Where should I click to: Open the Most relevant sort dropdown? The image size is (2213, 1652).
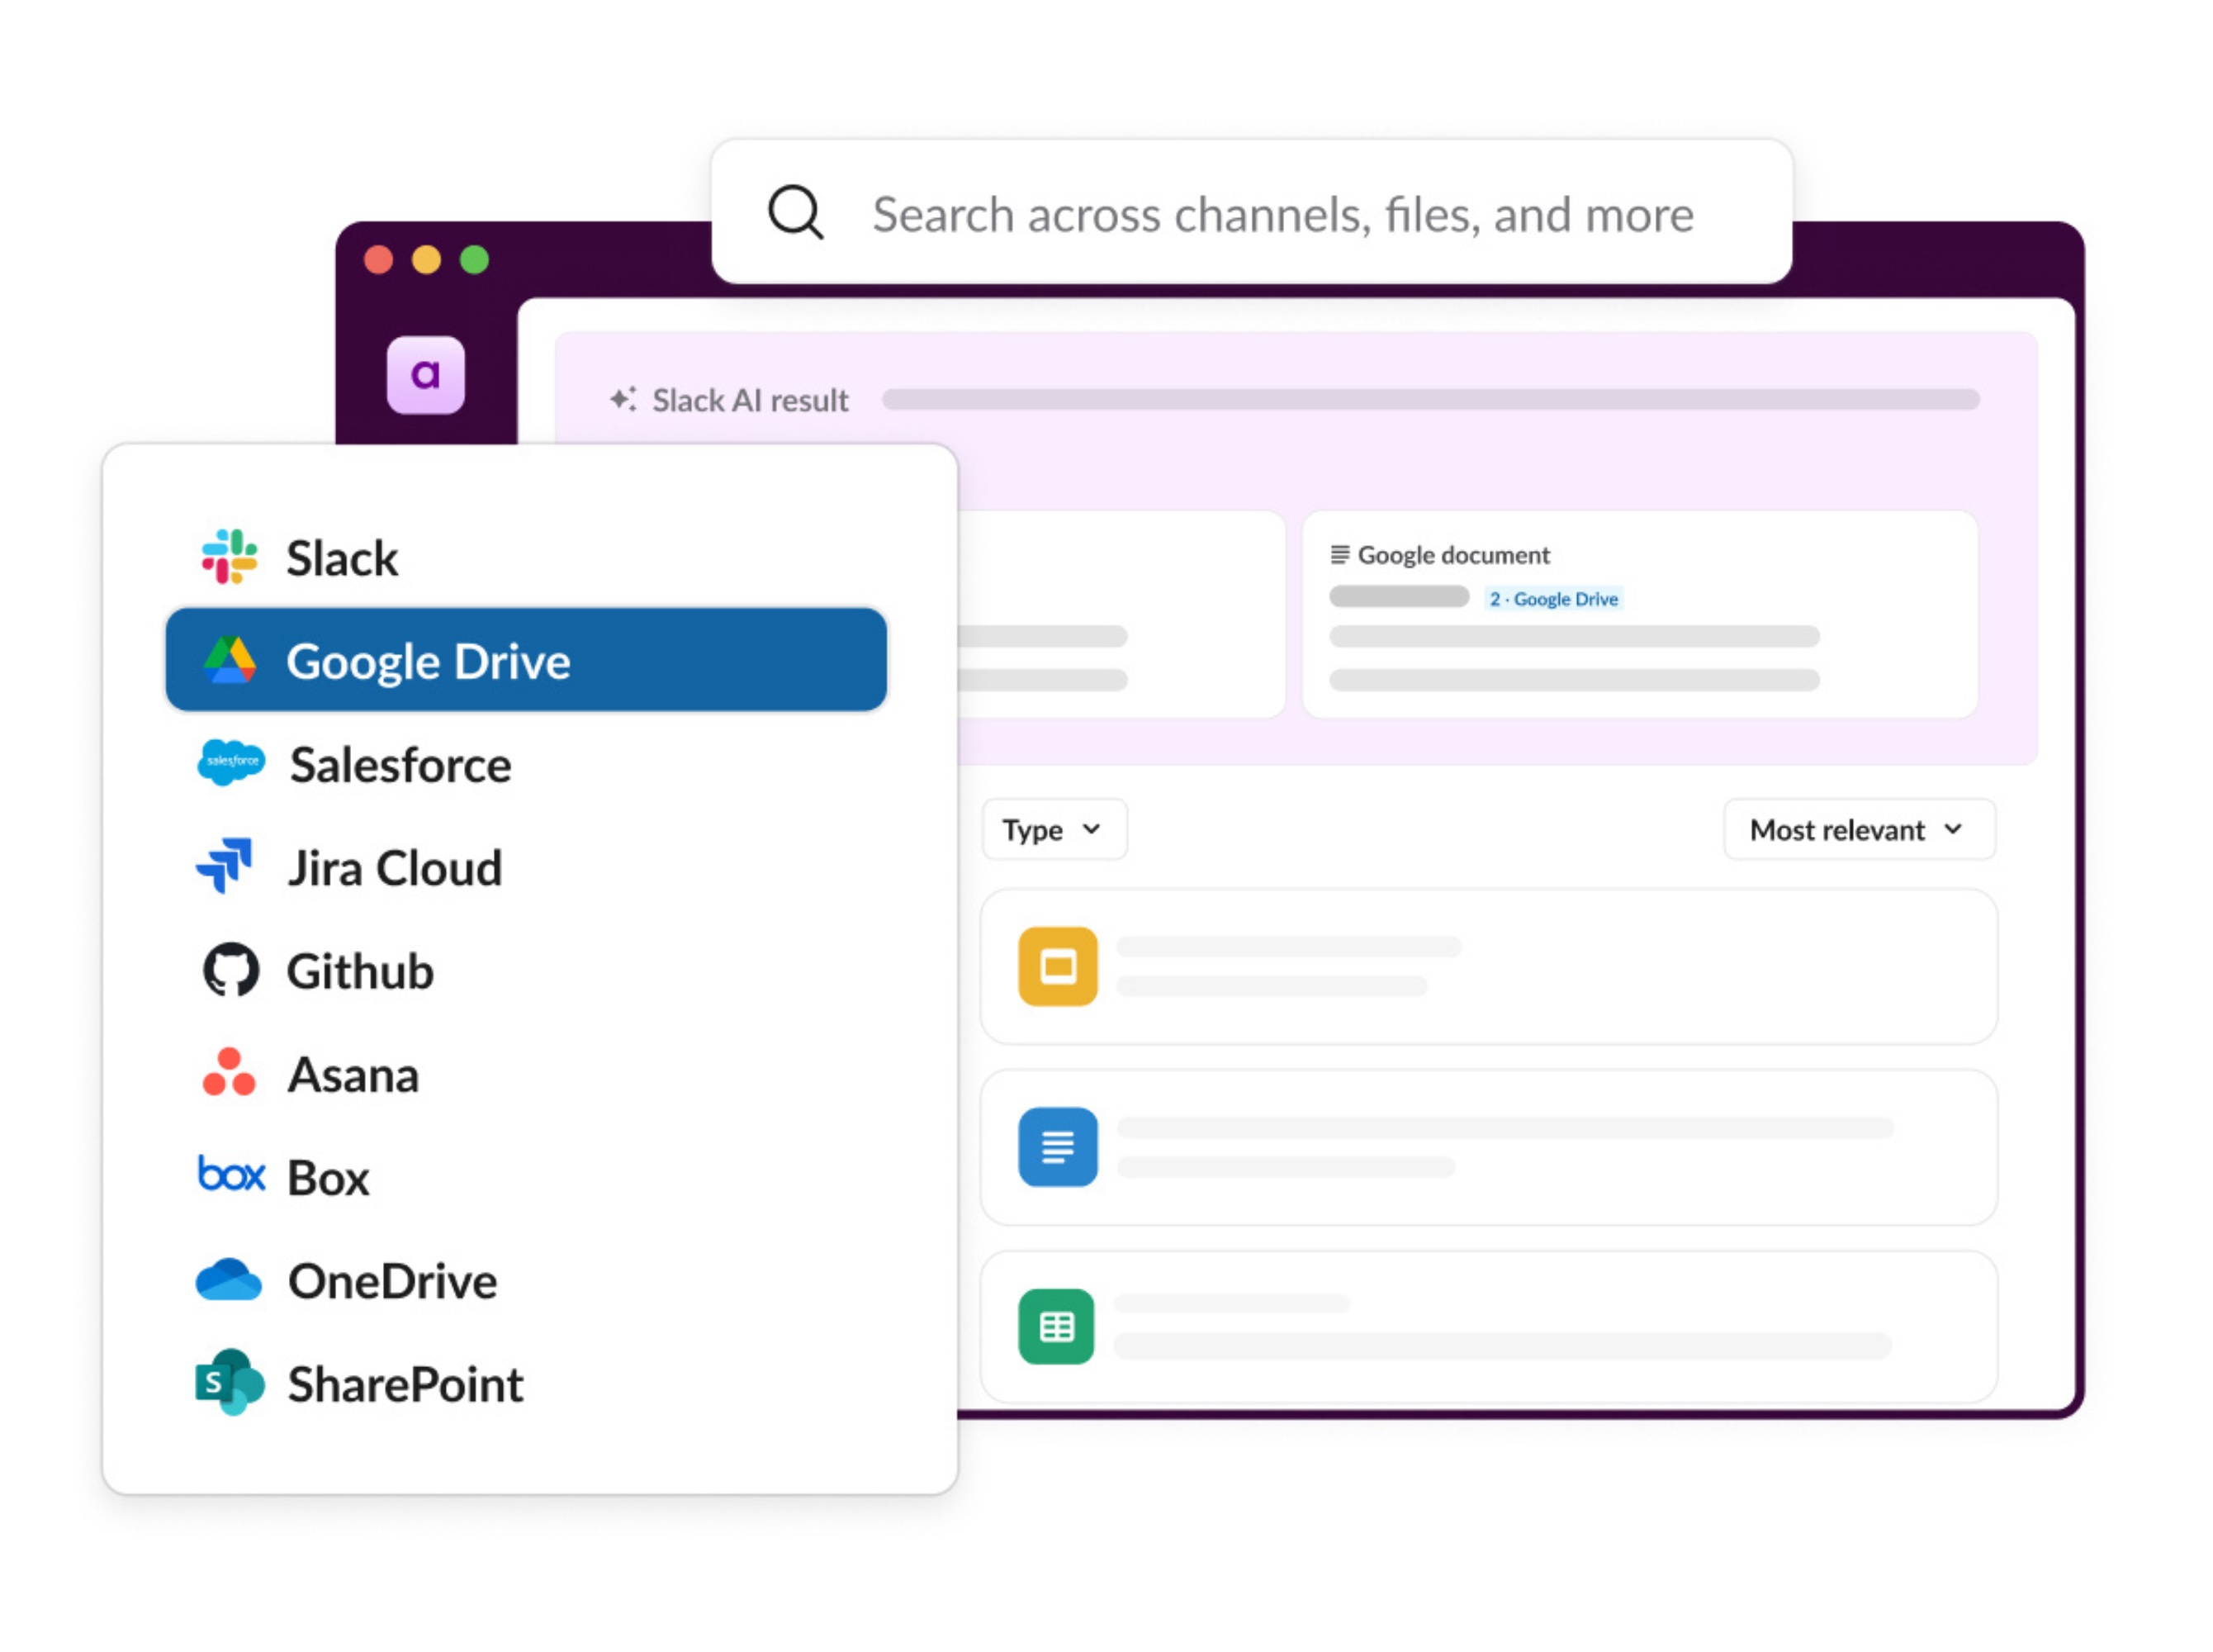[1859, 829]
